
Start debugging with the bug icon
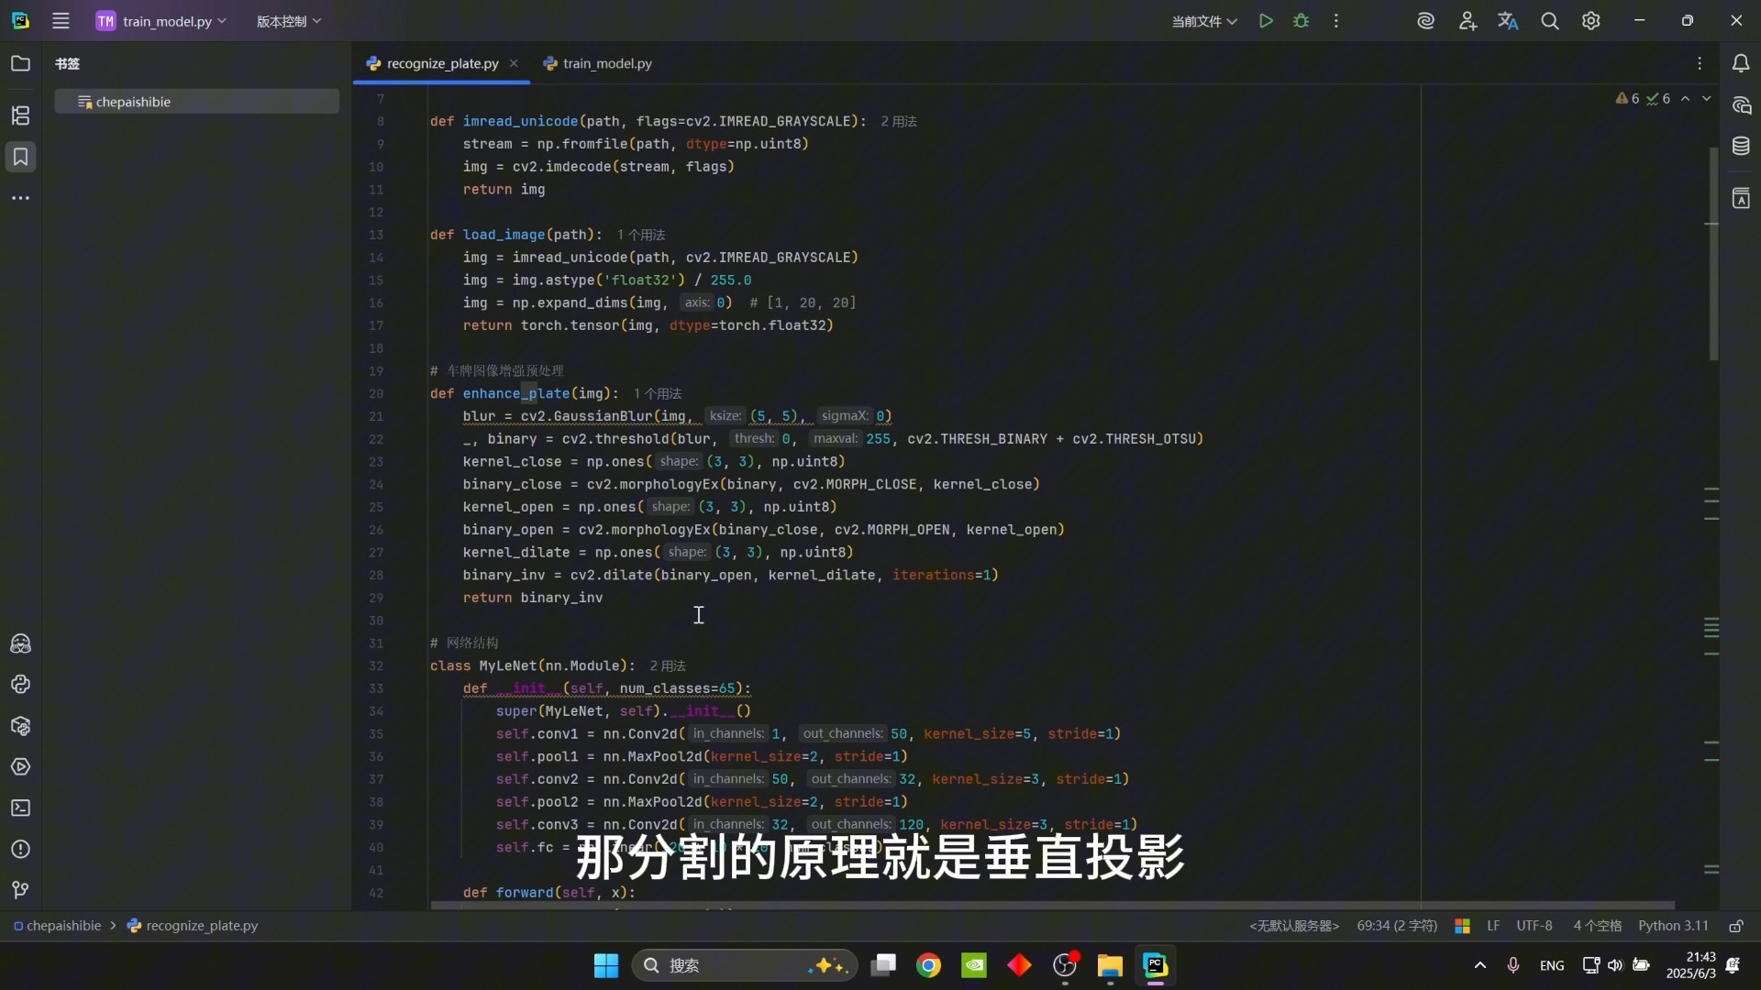point(1301,21)
